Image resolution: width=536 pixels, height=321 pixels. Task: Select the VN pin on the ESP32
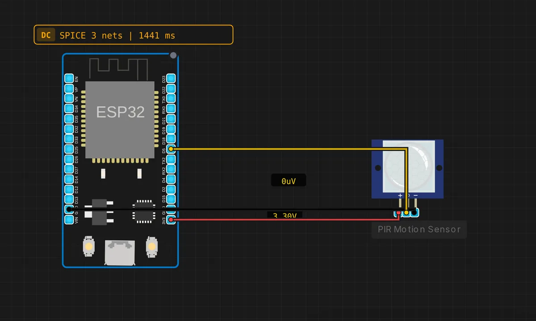tap(69, 99)
